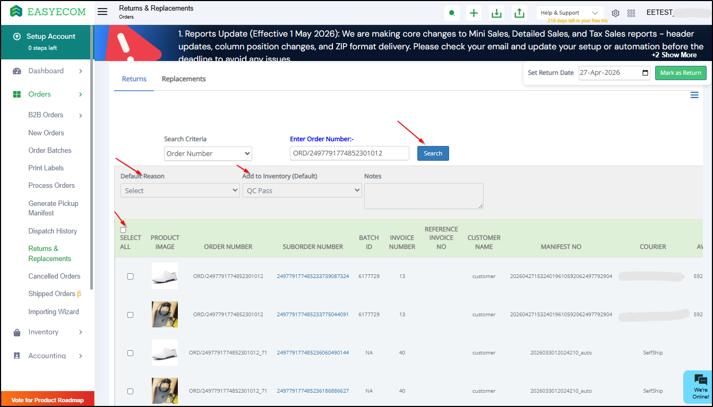
Task: Click the green search dot icon
Action: tap(452, 13)
